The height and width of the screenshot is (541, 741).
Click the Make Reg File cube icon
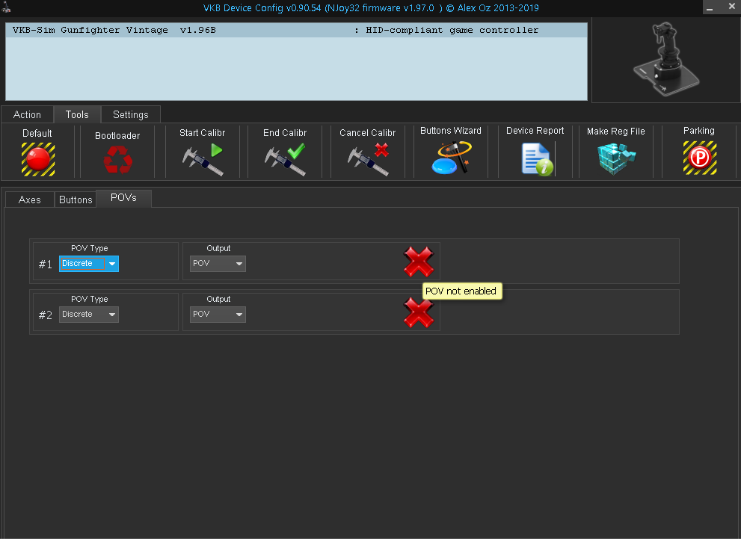click(x=616, y=159)
